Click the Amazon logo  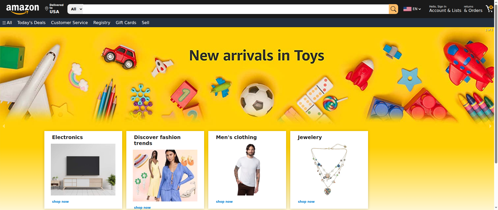tap(23, 9)
